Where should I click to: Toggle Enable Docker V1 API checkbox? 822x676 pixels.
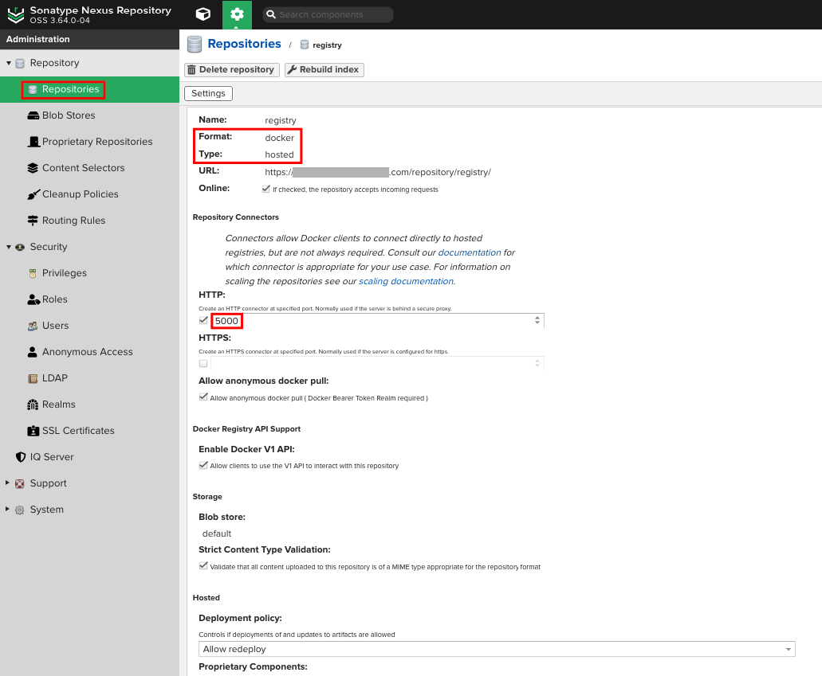[203, 465]
